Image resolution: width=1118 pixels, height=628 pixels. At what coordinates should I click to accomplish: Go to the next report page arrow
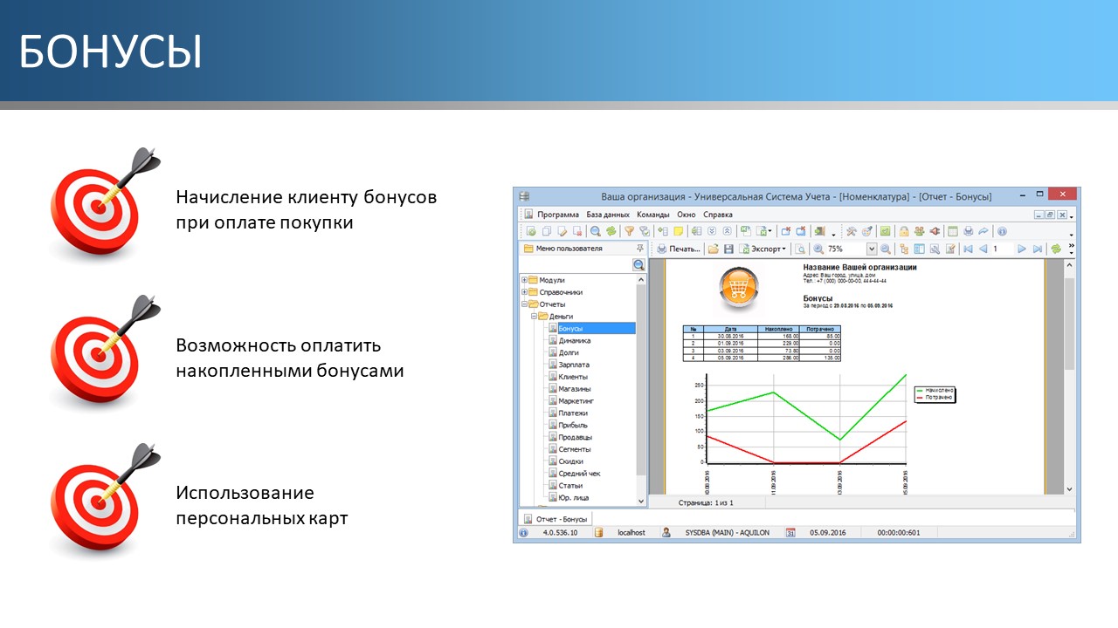tap(1021, 249)
